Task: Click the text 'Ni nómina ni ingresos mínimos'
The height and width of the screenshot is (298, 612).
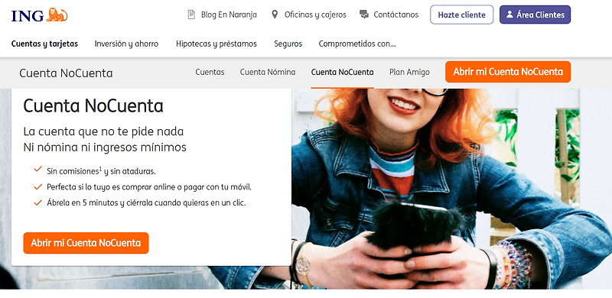Action: click(105, 147)
